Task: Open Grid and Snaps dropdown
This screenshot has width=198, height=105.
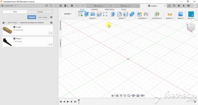Action: tap(138, 96)
